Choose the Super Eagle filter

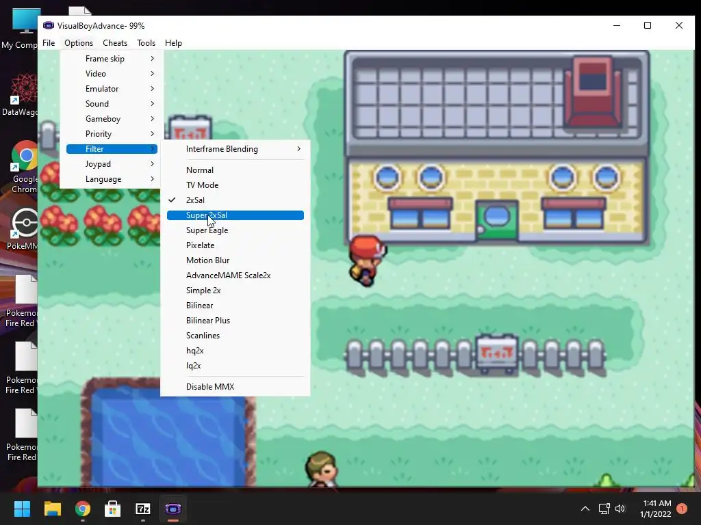tap(235, 230)
